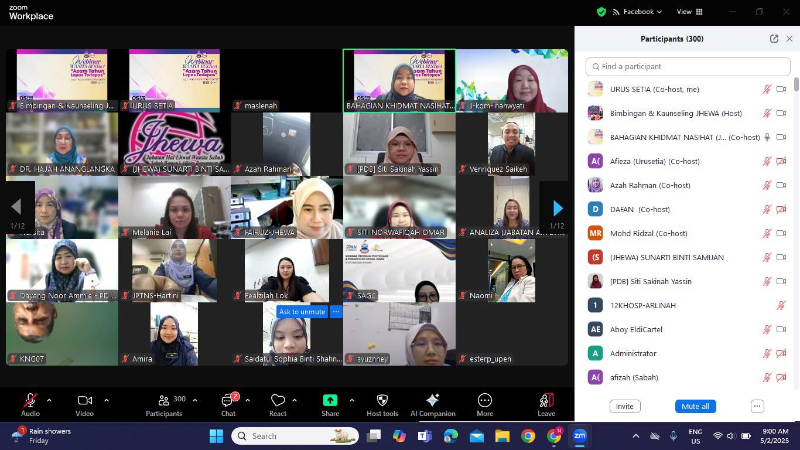Pop out the Participants panel

[774, 39]
